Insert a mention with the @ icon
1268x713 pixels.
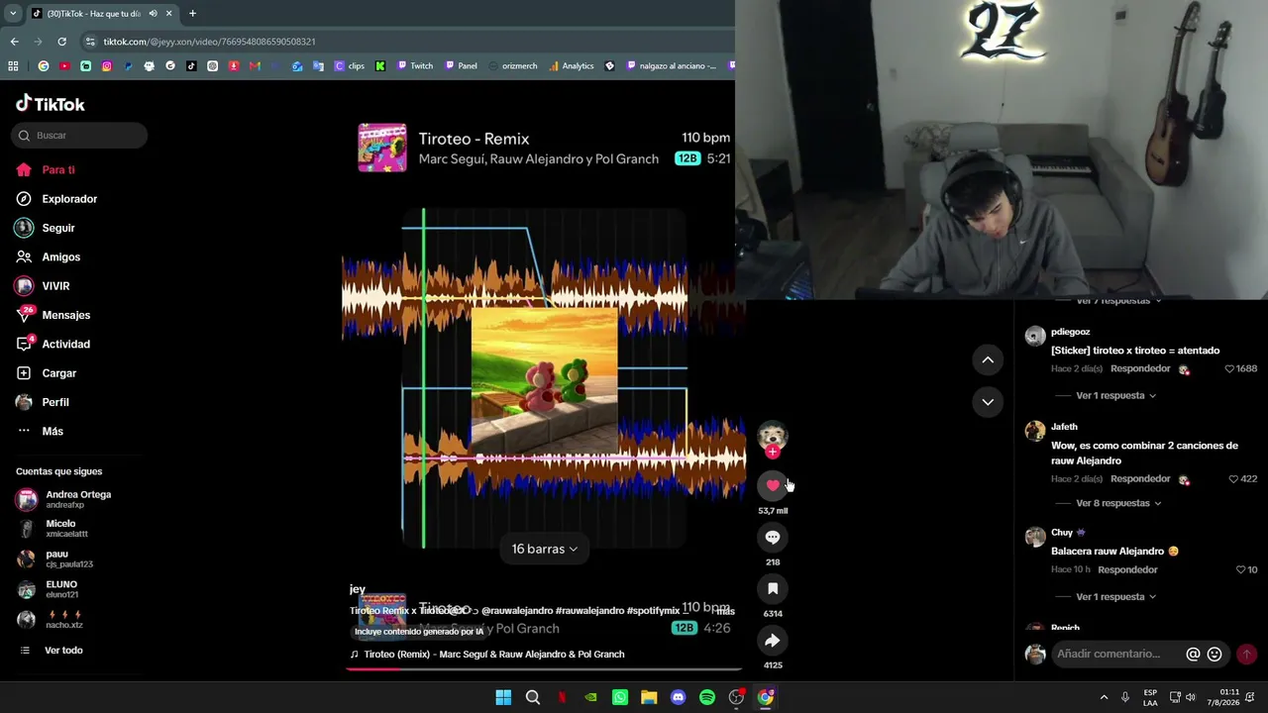click(x=1193, y=654)
